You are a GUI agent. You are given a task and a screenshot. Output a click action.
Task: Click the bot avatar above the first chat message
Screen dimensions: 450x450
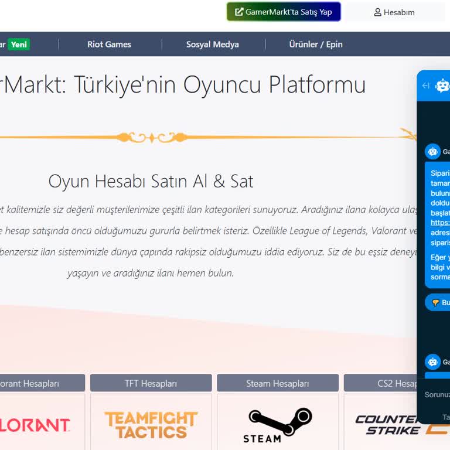[433, 151]
